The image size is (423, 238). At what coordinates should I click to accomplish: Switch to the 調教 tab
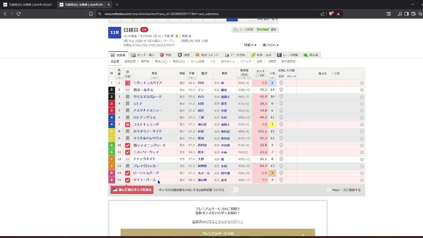(184, 55)
